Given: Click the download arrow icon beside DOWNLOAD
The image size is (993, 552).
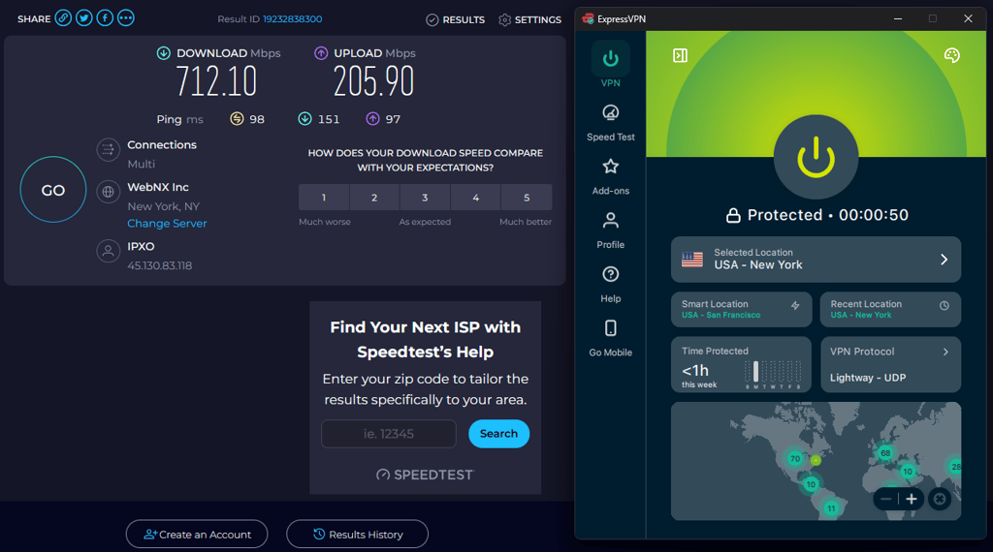Looking at the screenshot, I should click(x=163, y=53).
